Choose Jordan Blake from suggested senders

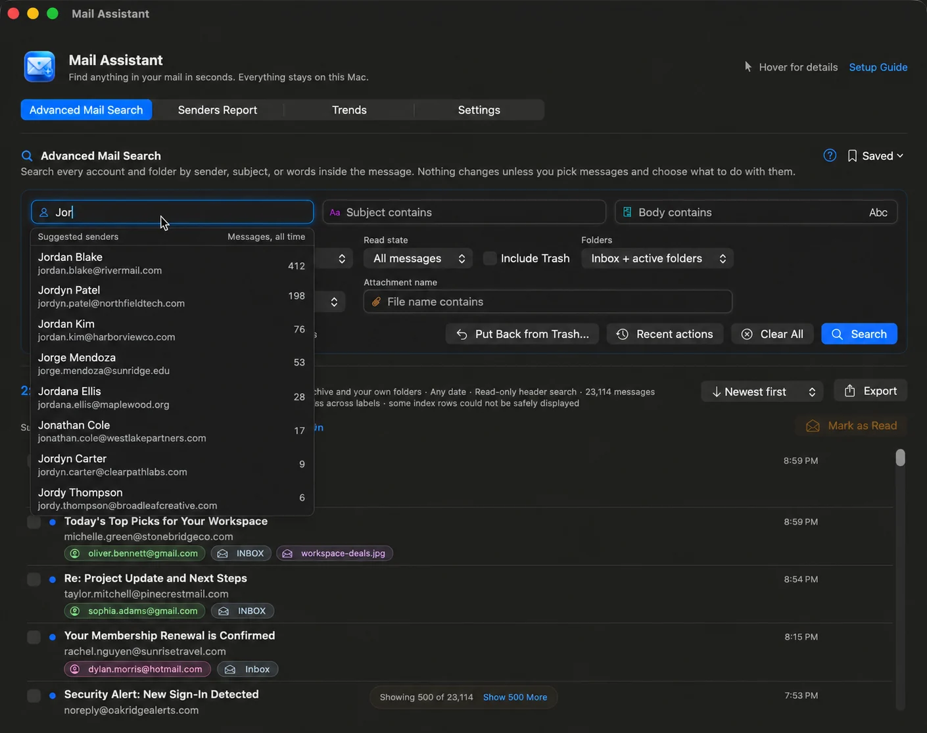[x=172, y=264]
